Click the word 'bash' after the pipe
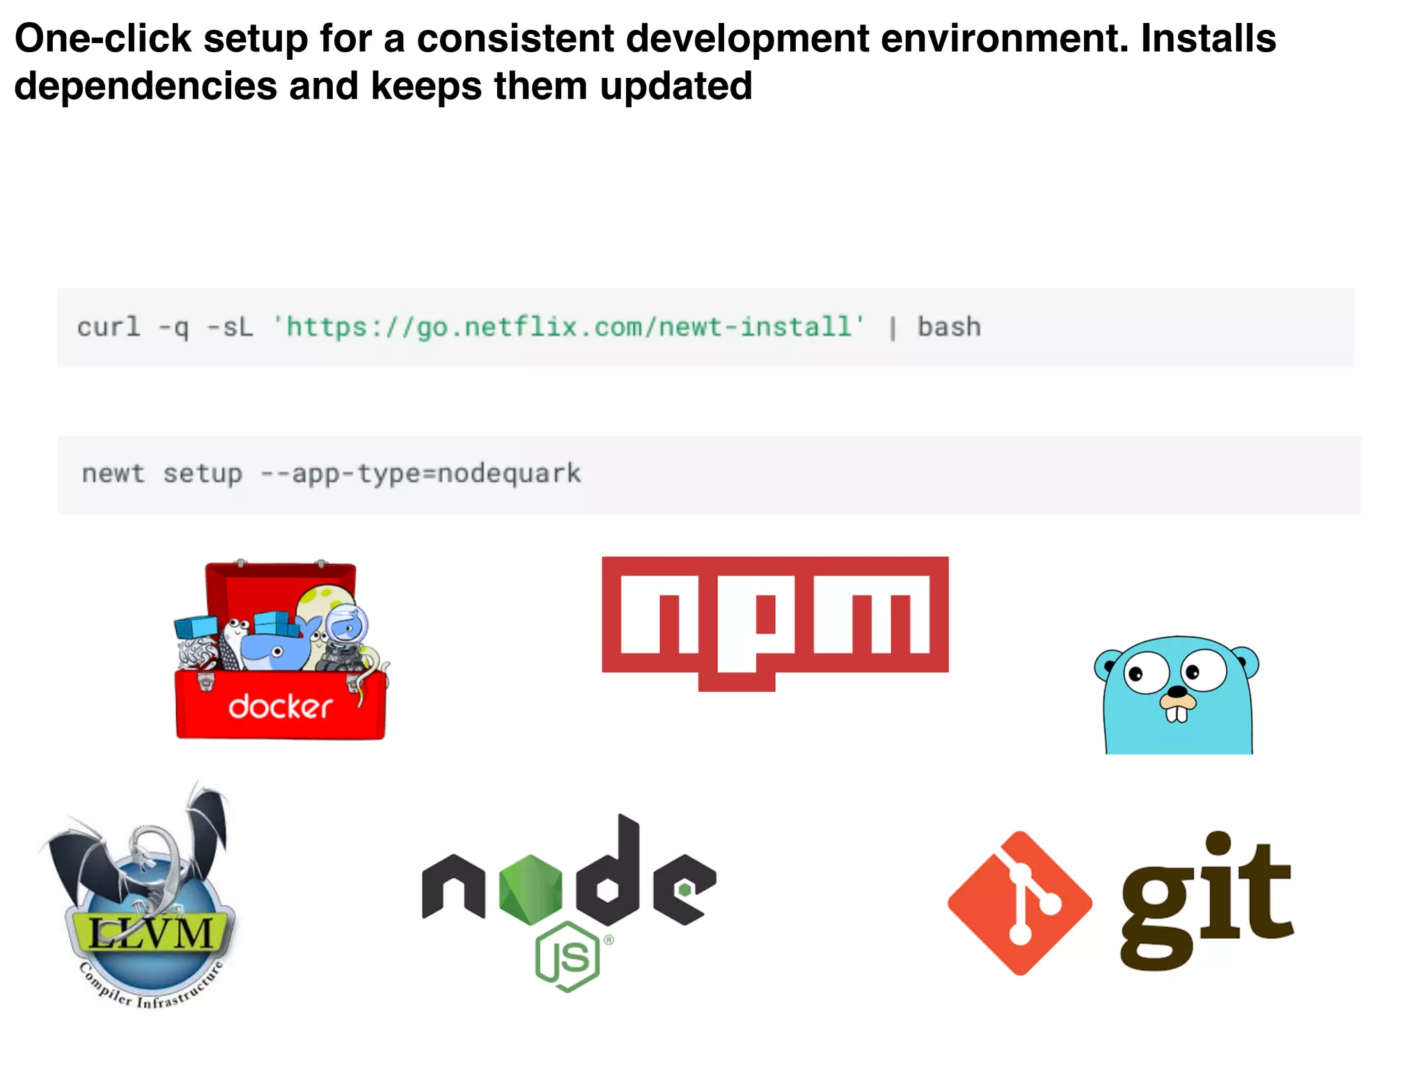Image resolution: width=1426 pixels, height=1069 pixels. point(949,327)
